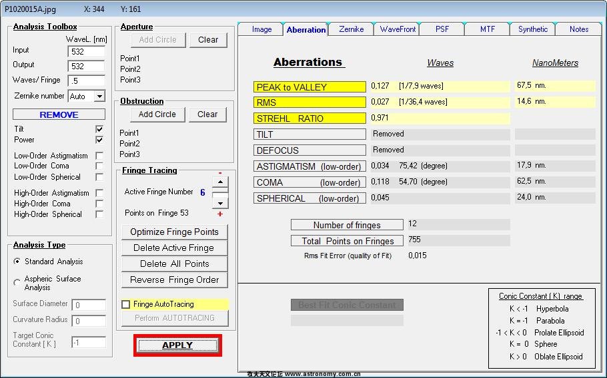The width and height of the screenshot is (607, 378).
Task: Select Standard Analysis radio button
Action: pyautogui.click(x=17, y=262)
